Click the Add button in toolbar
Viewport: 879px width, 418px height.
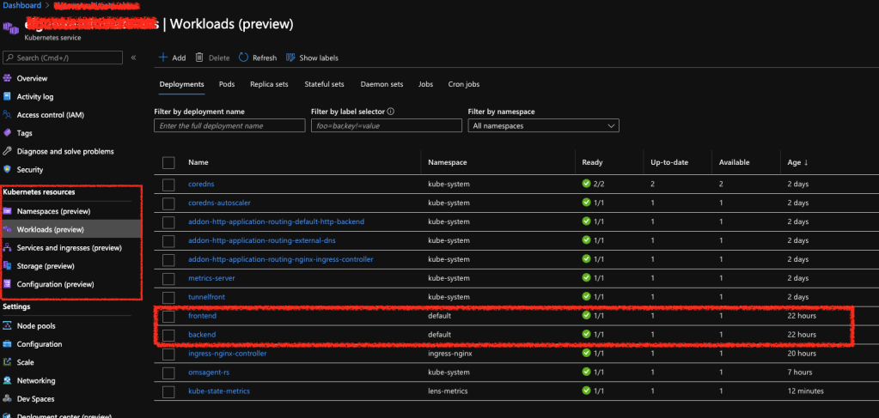(x=172, y=58)
